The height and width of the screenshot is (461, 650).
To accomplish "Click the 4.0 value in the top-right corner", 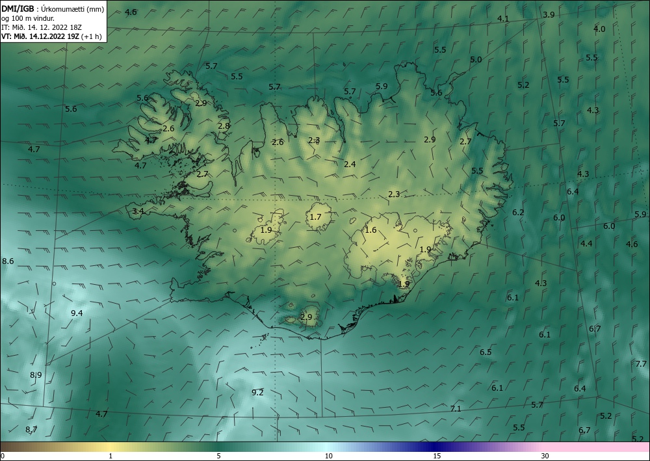I will click(599, 29).
